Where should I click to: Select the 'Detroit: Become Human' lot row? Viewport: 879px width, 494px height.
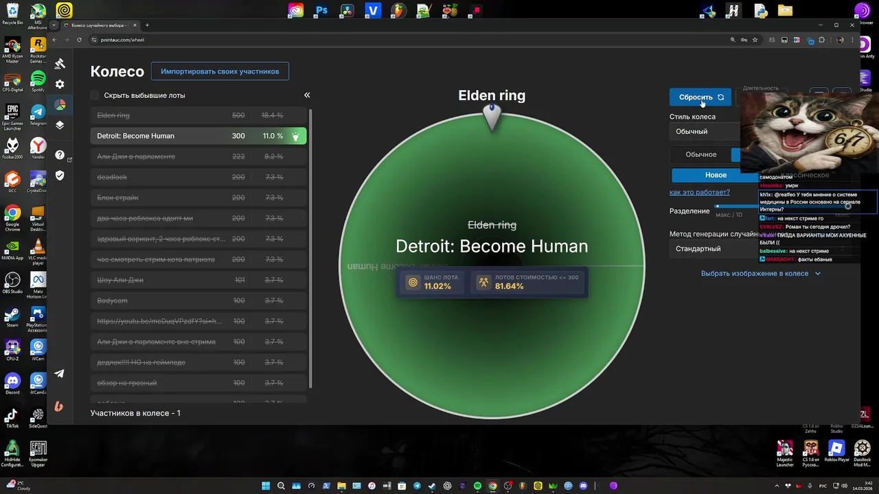click(x=198, y=136)
